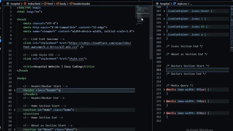Unfold .iconContainer .icons h3 rule at line 196

coord(164,27)
